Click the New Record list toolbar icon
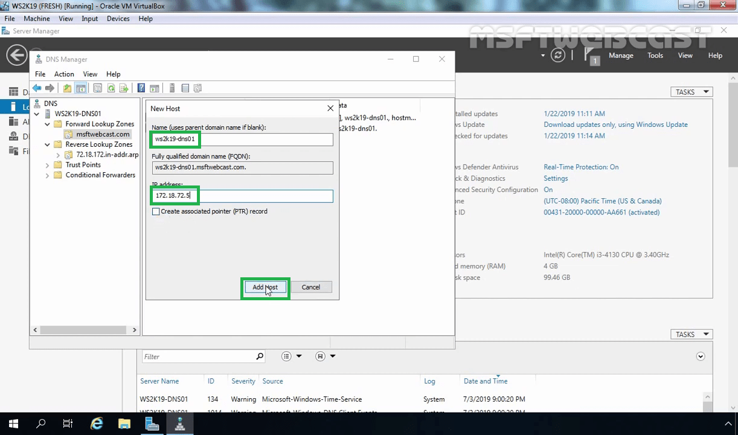The width and height of the screenshot is (738, 435). (185, 88)
